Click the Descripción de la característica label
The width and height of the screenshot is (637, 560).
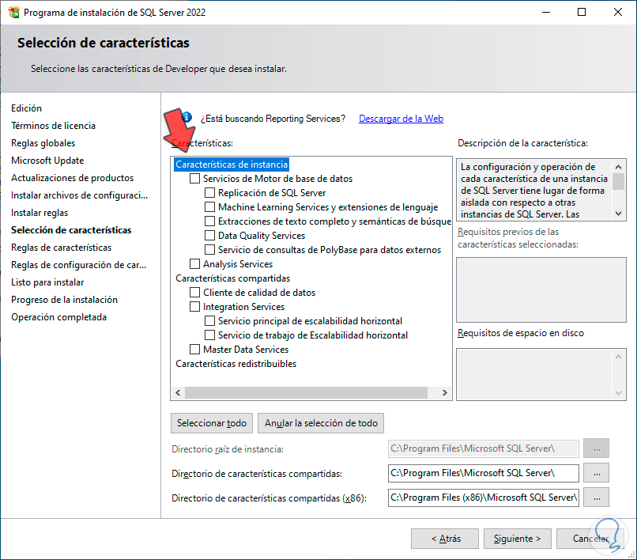coord(522,143)
